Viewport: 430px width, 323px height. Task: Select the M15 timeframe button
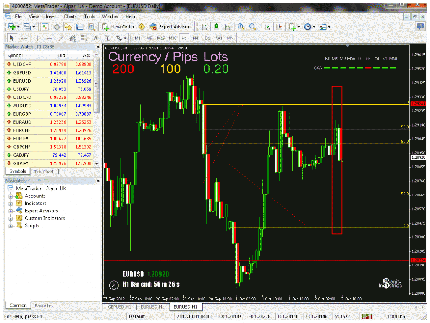(x=161, y=38)
